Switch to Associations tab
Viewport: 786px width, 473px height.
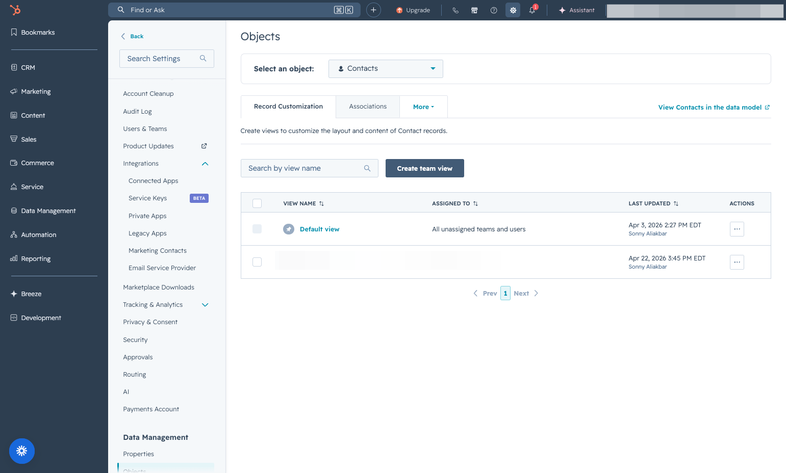click(368, 107)
